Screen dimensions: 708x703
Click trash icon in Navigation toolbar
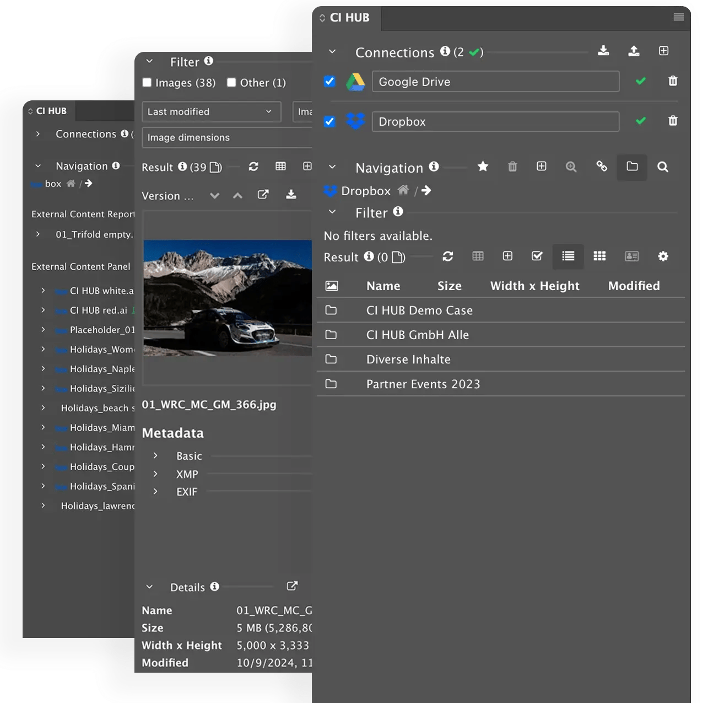click(512, 167)
